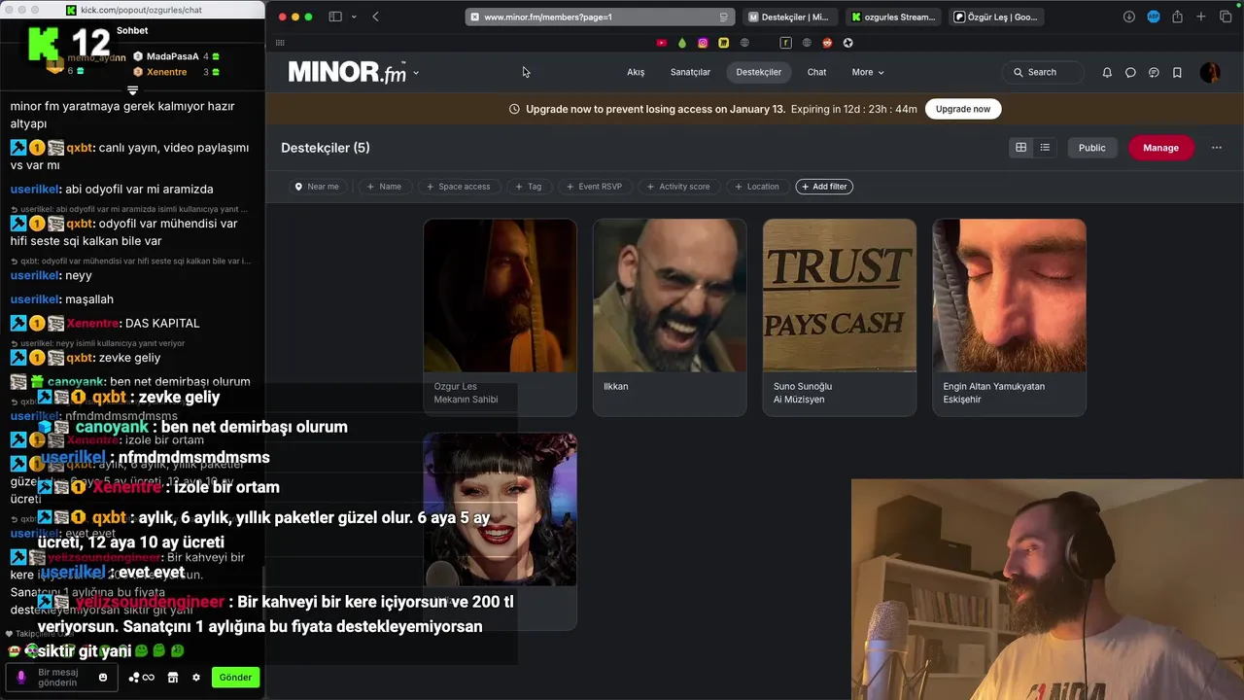Viewport: 1244px width, 700px height.
Task: Open the Location filter
Action: pos(756,187)
